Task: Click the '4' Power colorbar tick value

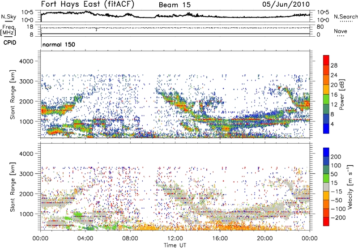Action: [332, 124]
